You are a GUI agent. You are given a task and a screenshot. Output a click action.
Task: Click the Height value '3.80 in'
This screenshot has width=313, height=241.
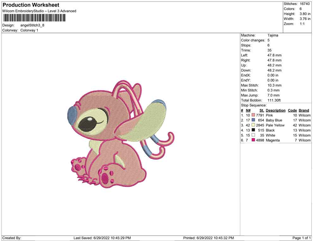coord(305,14)
